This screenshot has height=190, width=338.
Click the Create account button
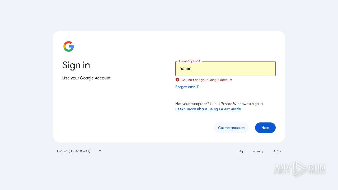tap(231, 128)
